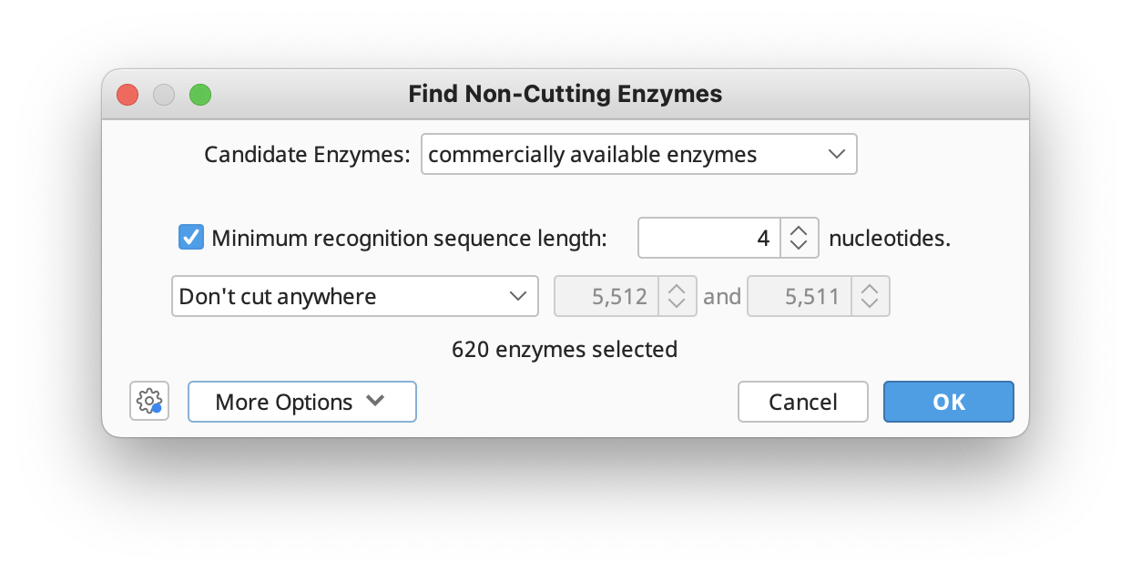Confirm with the OK button
The height and width of the screenshot is (572, 1131).
[949, 402]
